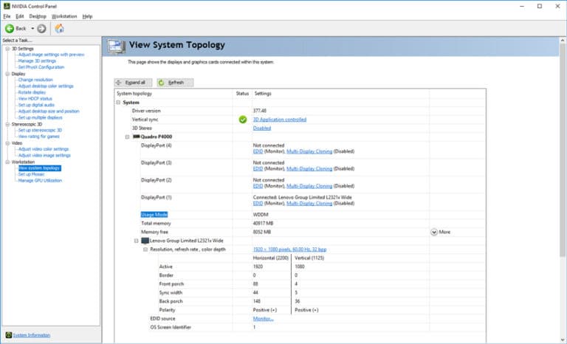The width and height of the screenshot is (567, 344).
Task: Select the highlighted Usage Mode row
Action: (154, 215)
